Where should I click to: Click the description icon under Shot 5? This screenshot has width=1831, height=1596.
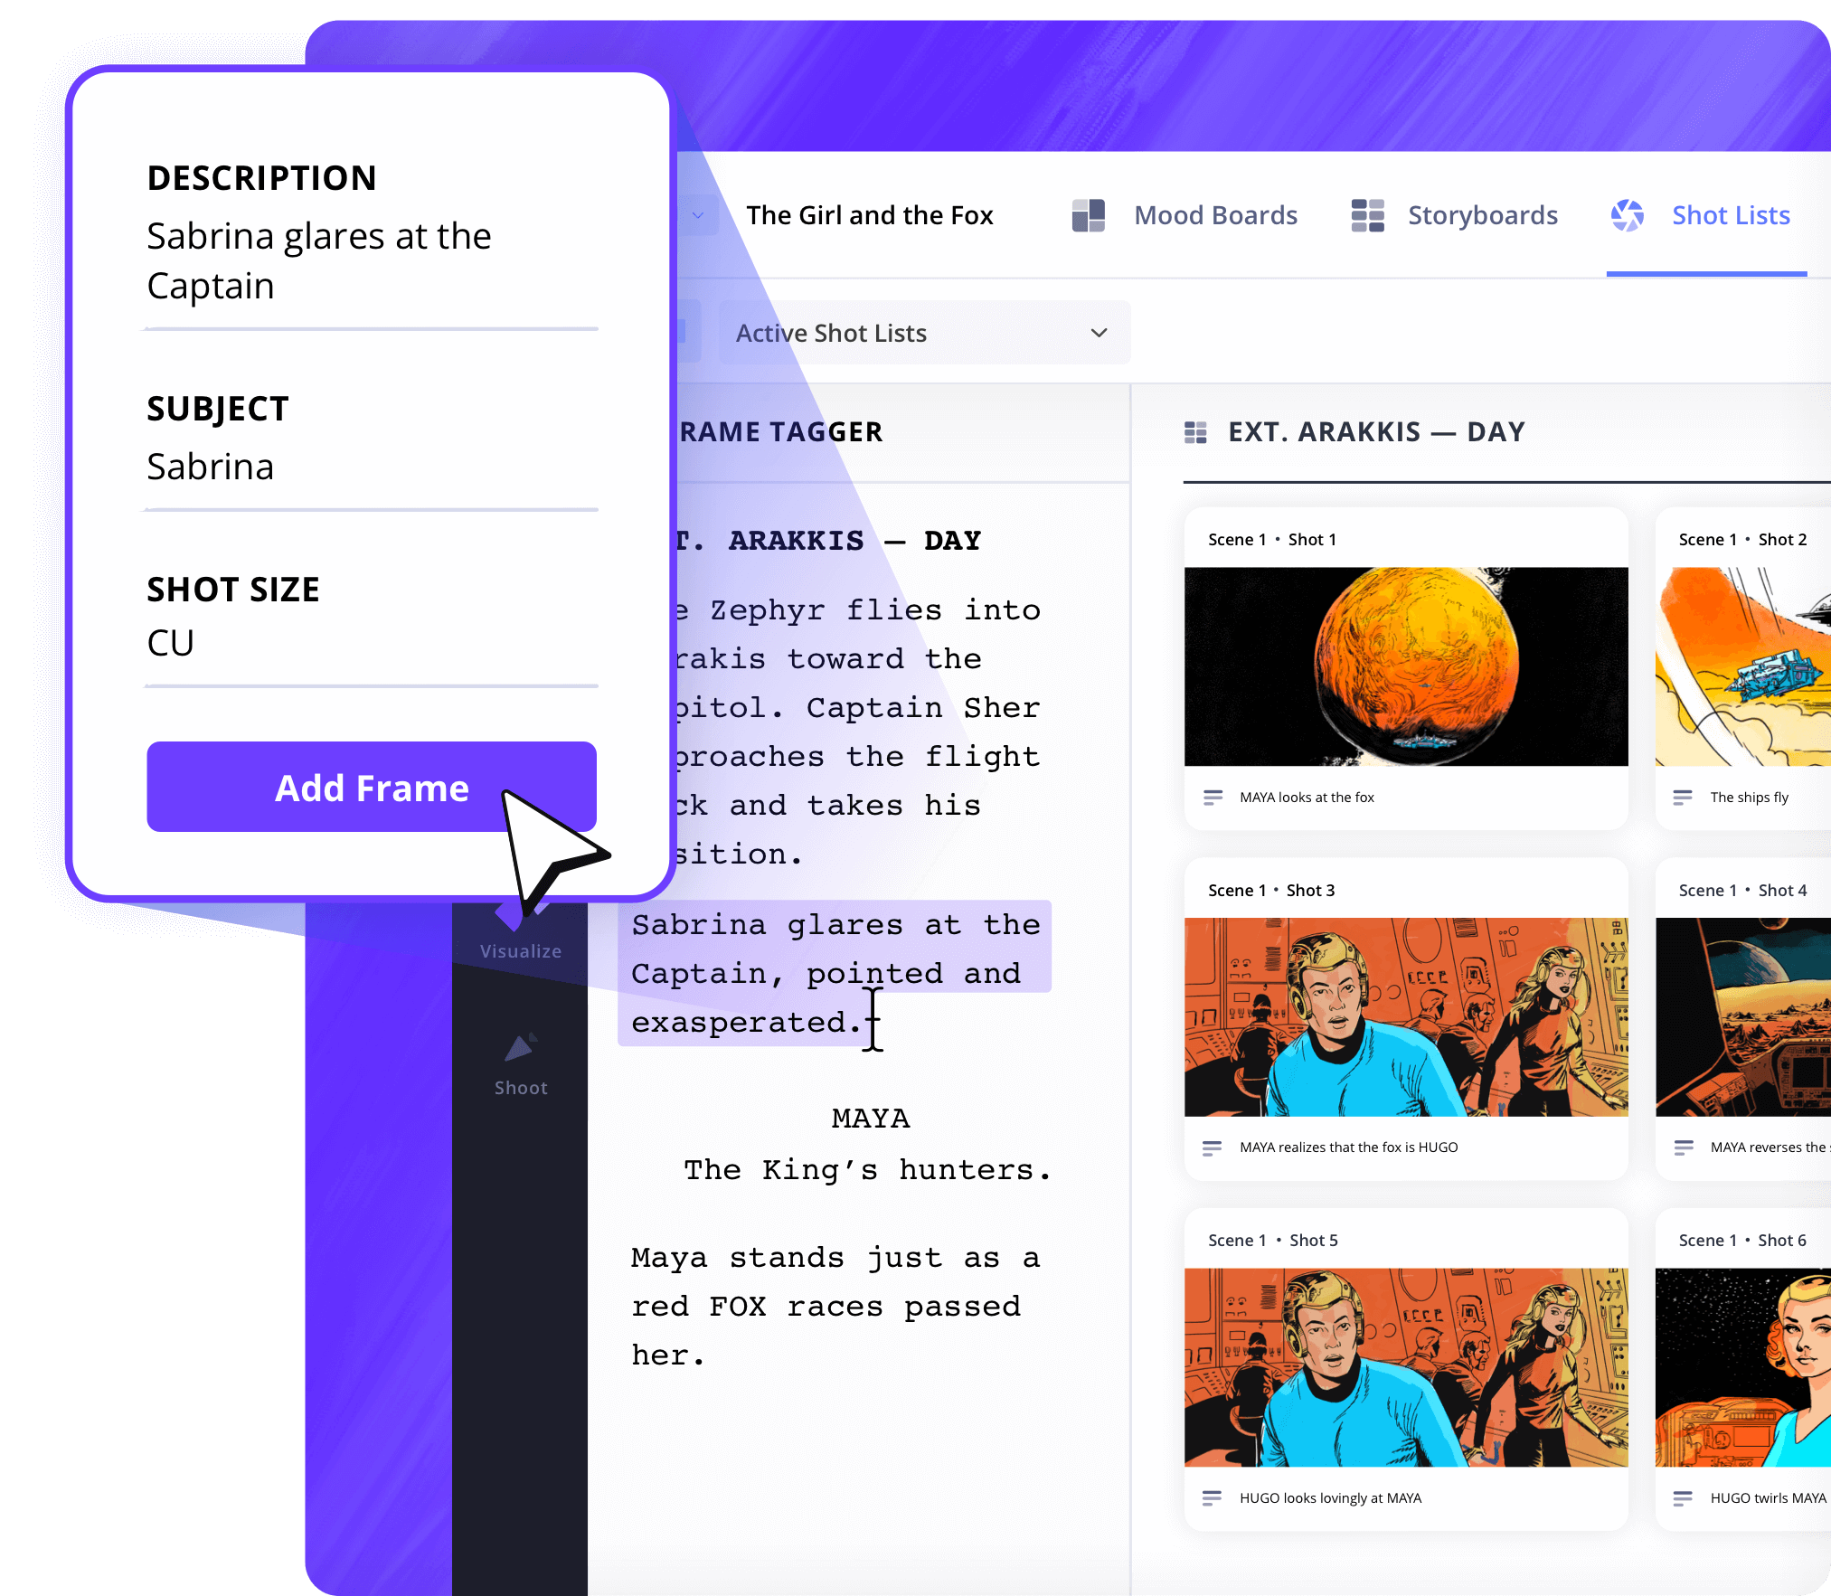[1213, 1498]
